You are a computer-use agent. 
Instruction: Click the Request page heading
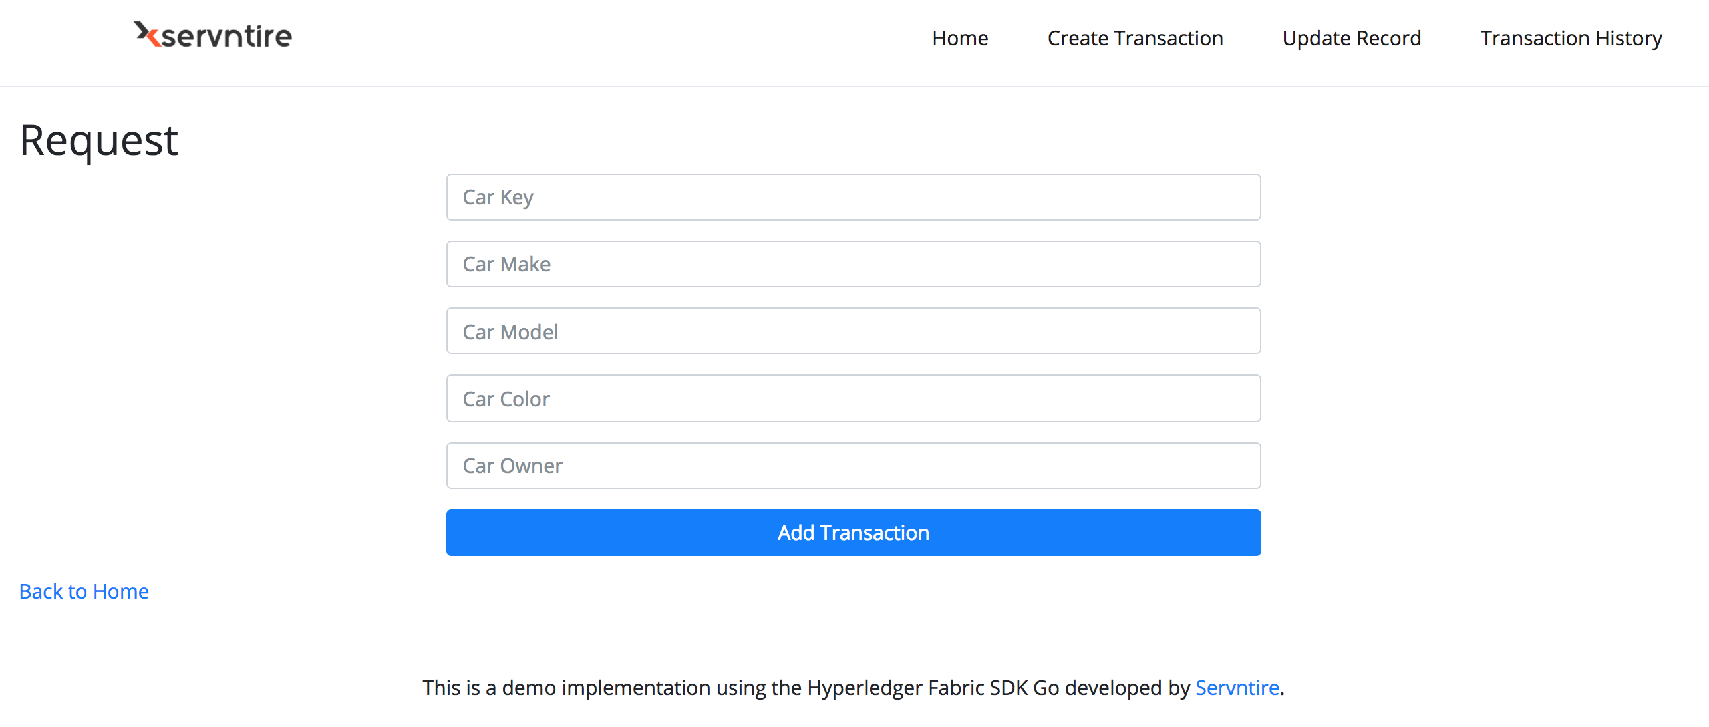click(99, 140)
